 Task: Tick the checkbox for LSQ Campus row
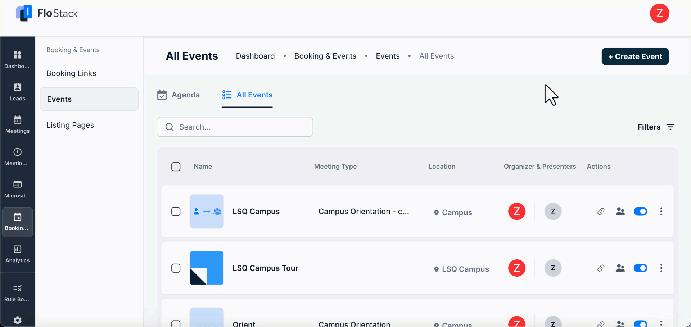[176, 212]
